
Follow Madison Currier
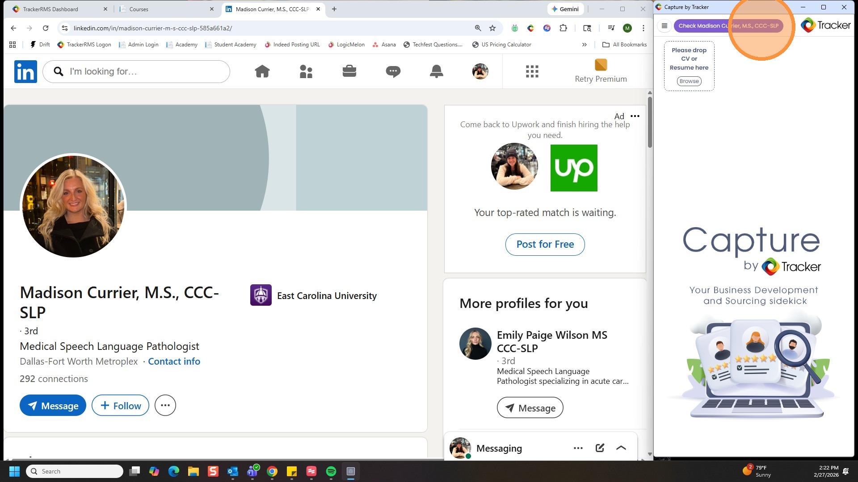tap(120, 406)
